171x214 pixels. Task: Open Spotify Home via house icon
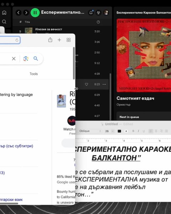click(4, 12)
